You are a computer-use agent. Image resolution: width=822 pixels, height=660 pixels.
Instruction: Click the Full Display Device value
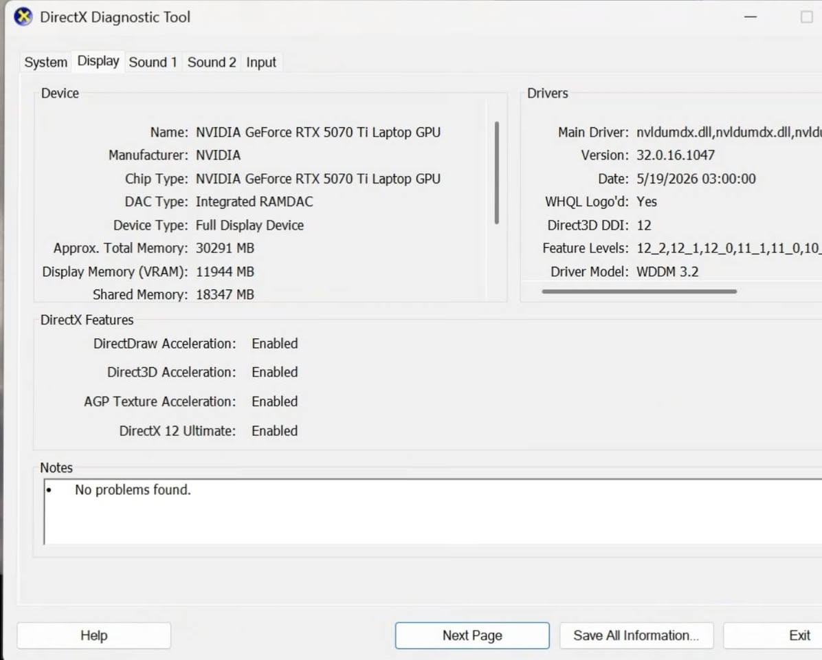coord(249,225)
